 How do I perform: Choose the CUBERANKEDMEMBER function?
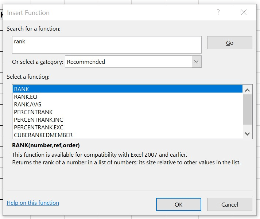coord(128,135)
